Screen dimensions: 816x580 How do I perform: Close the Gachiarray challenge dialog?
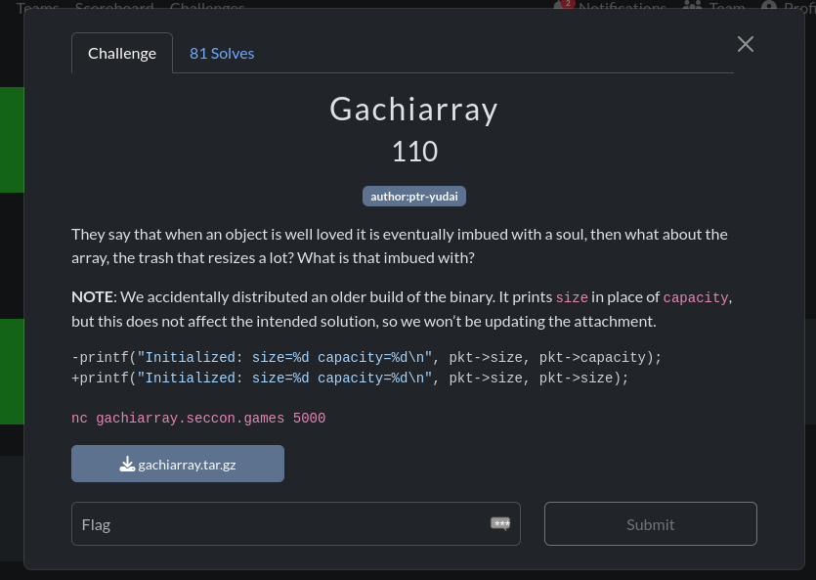click(746, 44)
